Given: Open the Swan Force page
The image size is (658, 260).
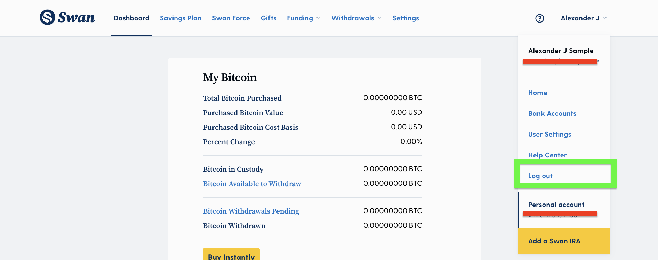Looking at the screenshot, I should pyautogui.click(x=231, y=18).
